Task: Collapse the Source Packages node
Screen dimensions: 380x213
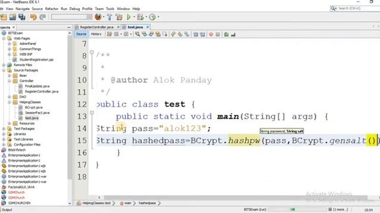Action: [x=4, y=70]
